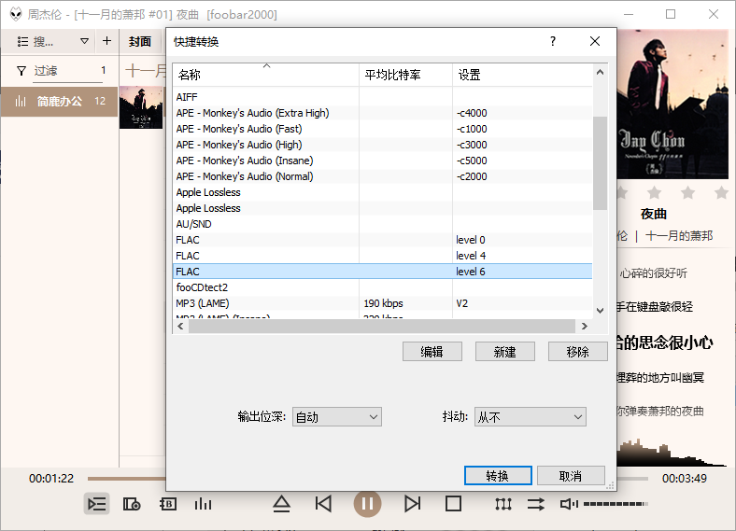Click the 过滤 filter input field

(x=67, y=71)
